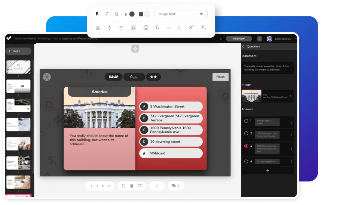Apply italic text formatting
The width and height of the screenshot is (355, 205).
(x=107, y=14)
